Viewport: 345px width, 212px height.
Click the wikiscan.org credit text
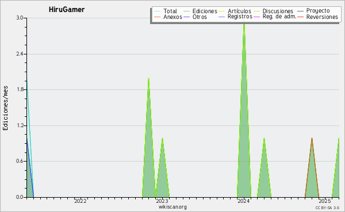[172, 207]
